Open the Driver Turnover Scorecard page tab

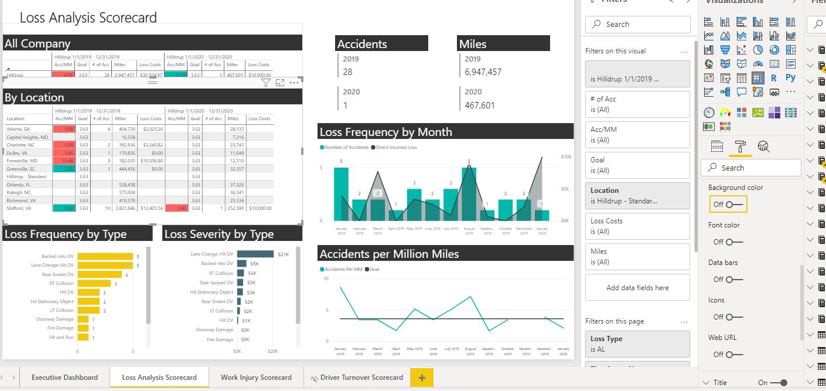(x=357, y=378)
